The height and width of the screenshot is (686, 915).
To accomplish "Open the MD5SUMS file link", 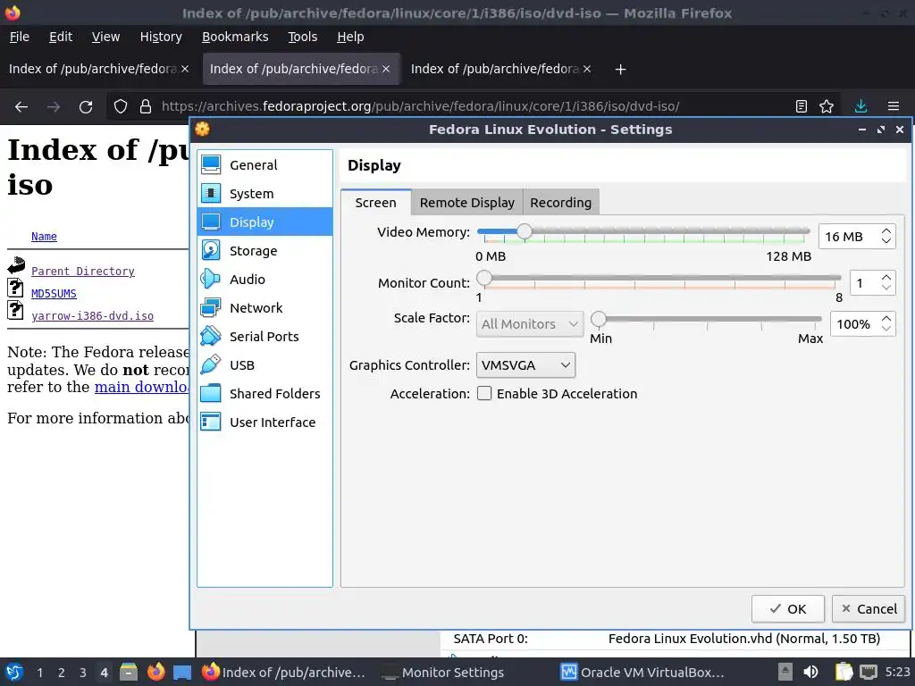I will 54,293.
